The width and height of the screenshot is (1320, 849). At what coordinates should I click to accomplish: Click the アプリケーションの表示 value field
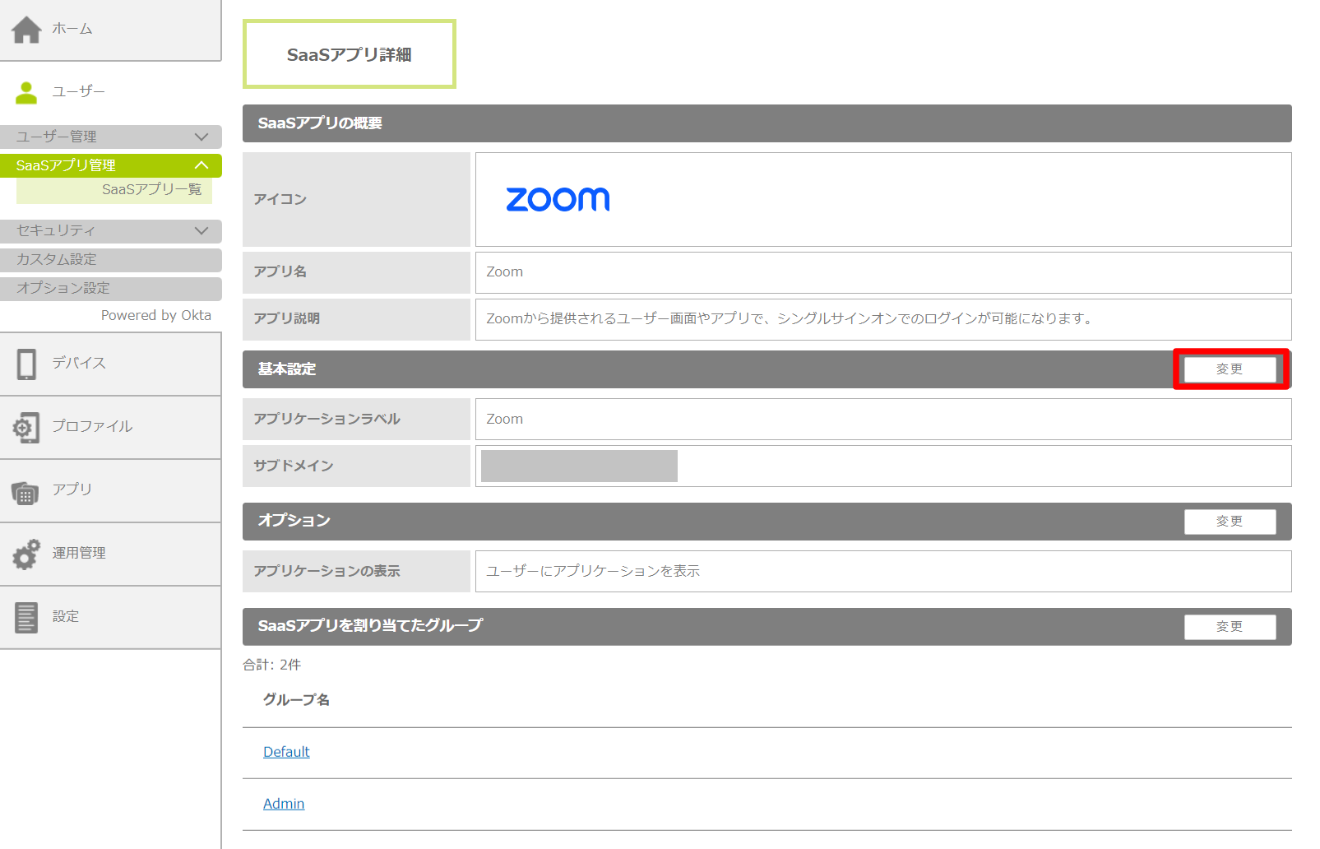point(883,572)
